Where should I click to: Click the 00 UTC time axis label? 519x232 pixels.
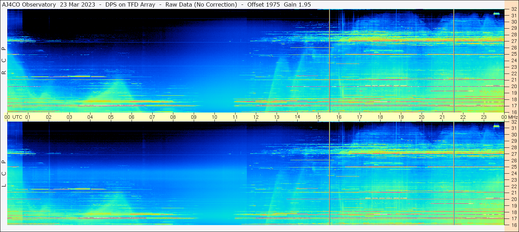pyautogui.click(x=14, y=117)
